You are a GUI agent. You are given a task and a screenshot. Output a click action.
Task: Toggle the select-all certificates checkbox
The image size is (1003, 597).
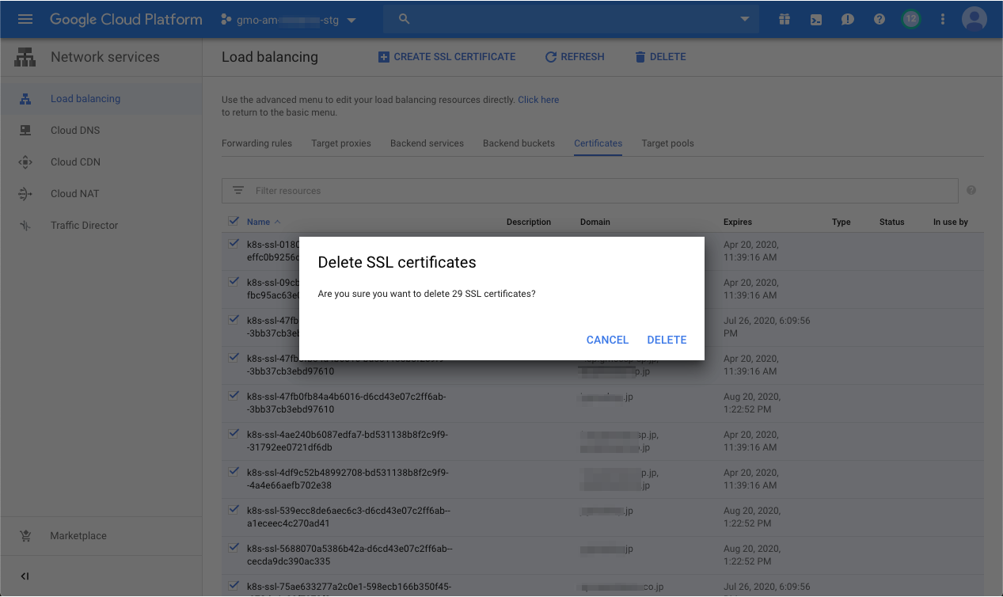tap(234, 221)
